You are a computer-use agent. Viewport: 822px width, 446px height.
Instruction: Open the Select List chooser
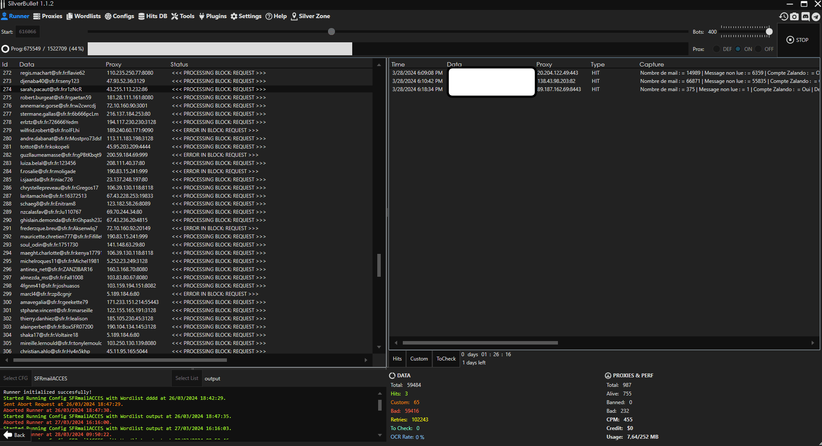(x=187, y=378)
